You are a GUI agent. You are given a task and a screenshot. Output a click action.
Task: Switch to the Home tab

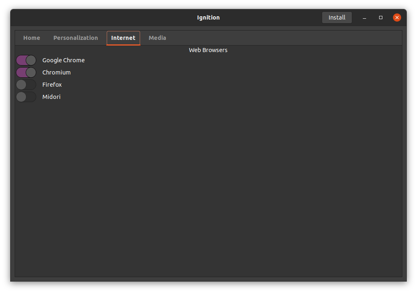31,37
